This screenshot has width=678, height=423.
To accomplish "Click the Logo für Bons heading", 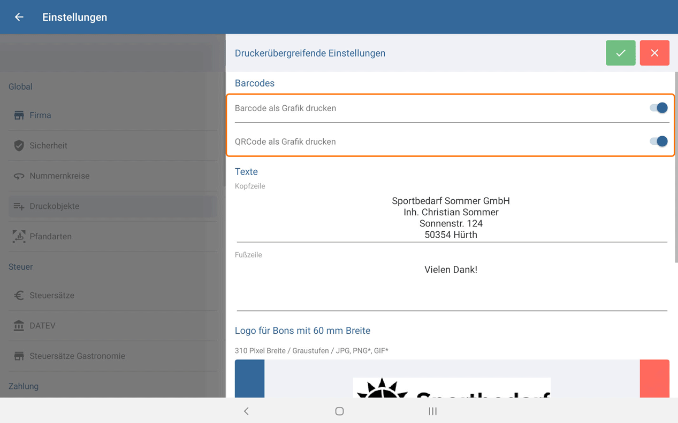I will (x=302, y=331).
